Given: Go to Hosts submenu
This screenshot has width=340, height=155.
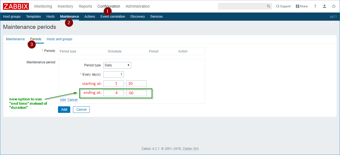Looking at the screenshot, I should click(51, 17).
